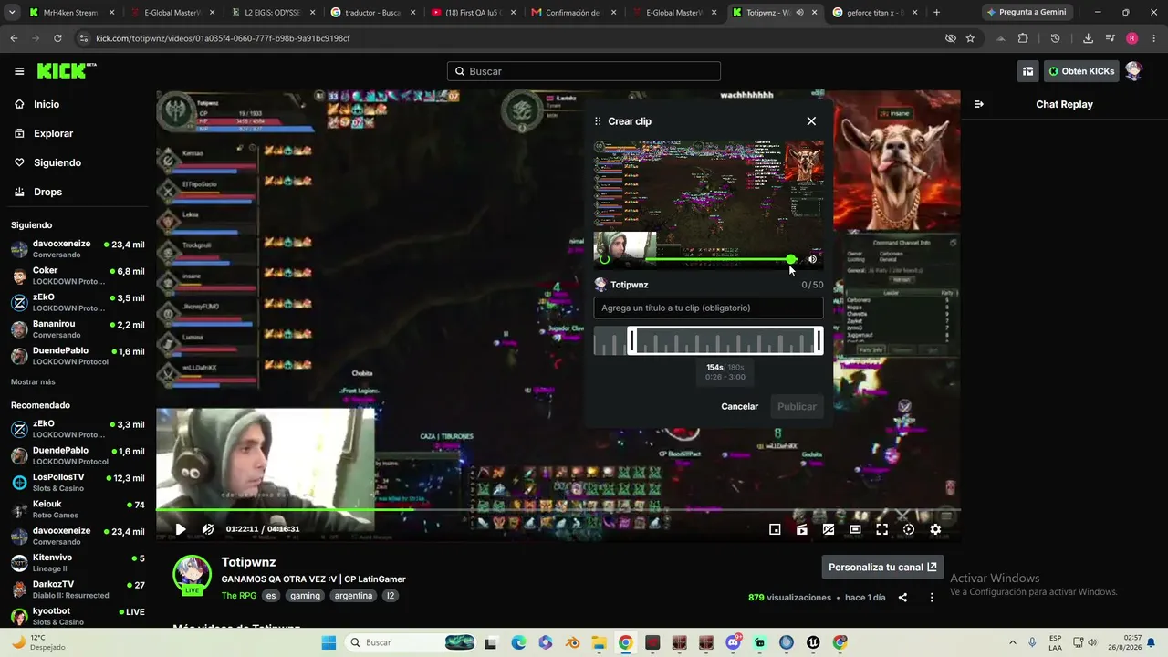
Task: Switch to theater mode
Action: point(855,529)
